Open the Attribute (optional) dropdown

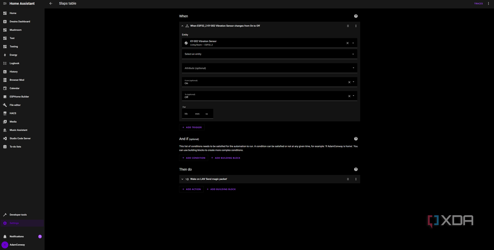[269, 68]
